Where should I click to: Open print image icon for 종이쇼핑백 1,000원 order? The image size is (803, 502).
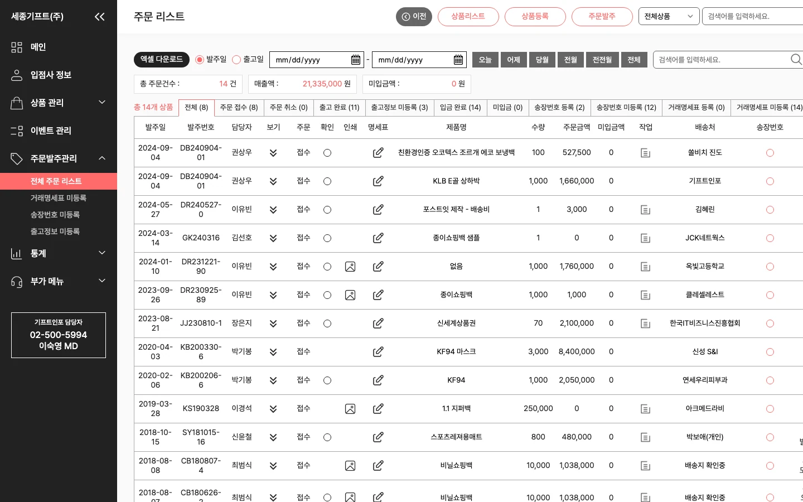[350, 295]
